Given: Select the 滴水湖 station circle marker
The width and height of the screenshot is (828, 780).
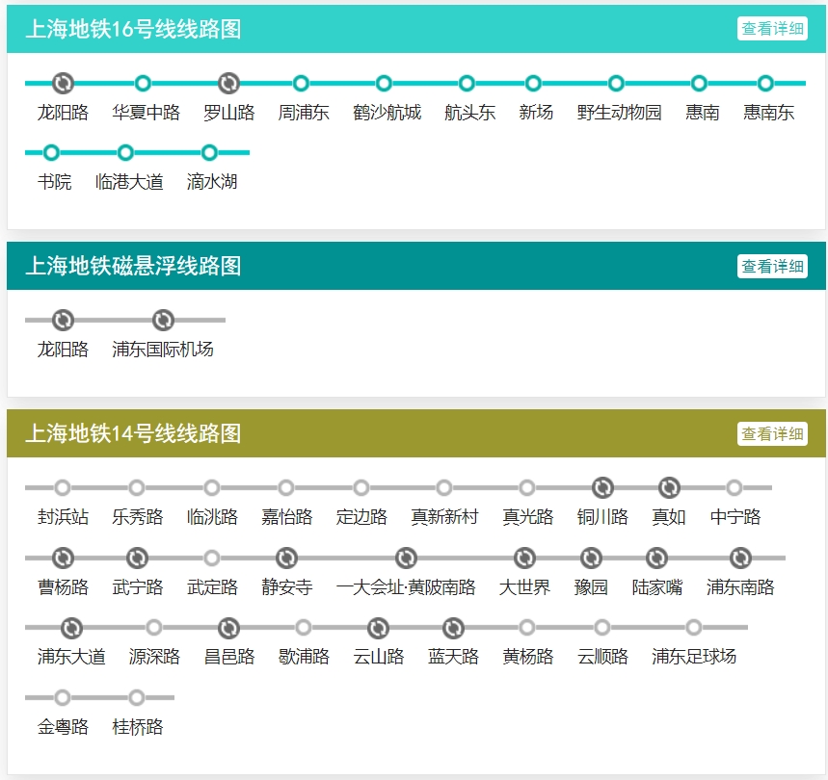Looking at the screenshot, I should pos(209,152).
